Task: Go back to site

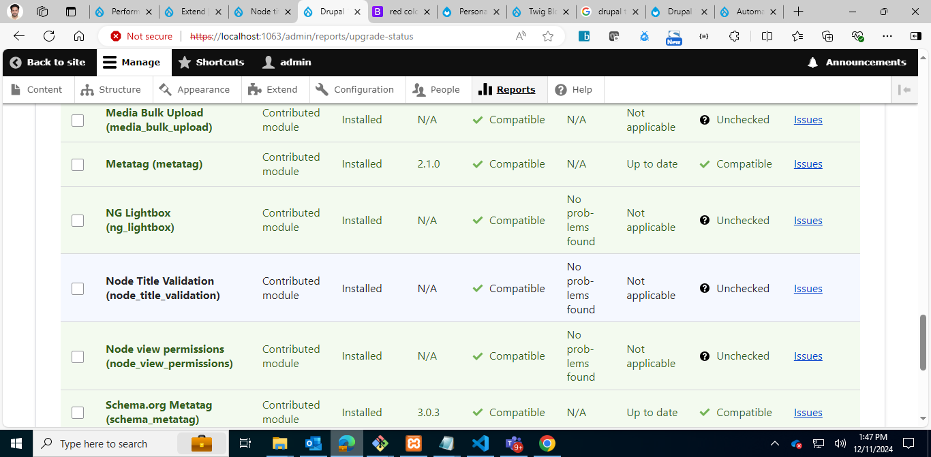Action: [48, 62]
